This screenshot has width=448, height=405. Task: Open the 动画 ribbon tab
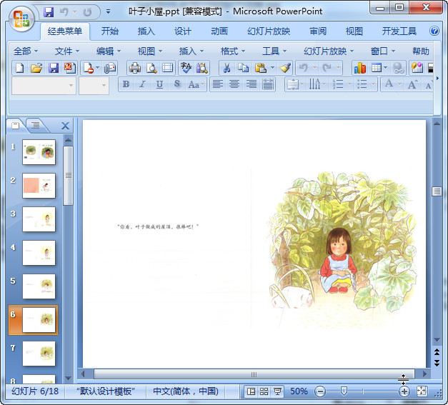pos(219,31)
